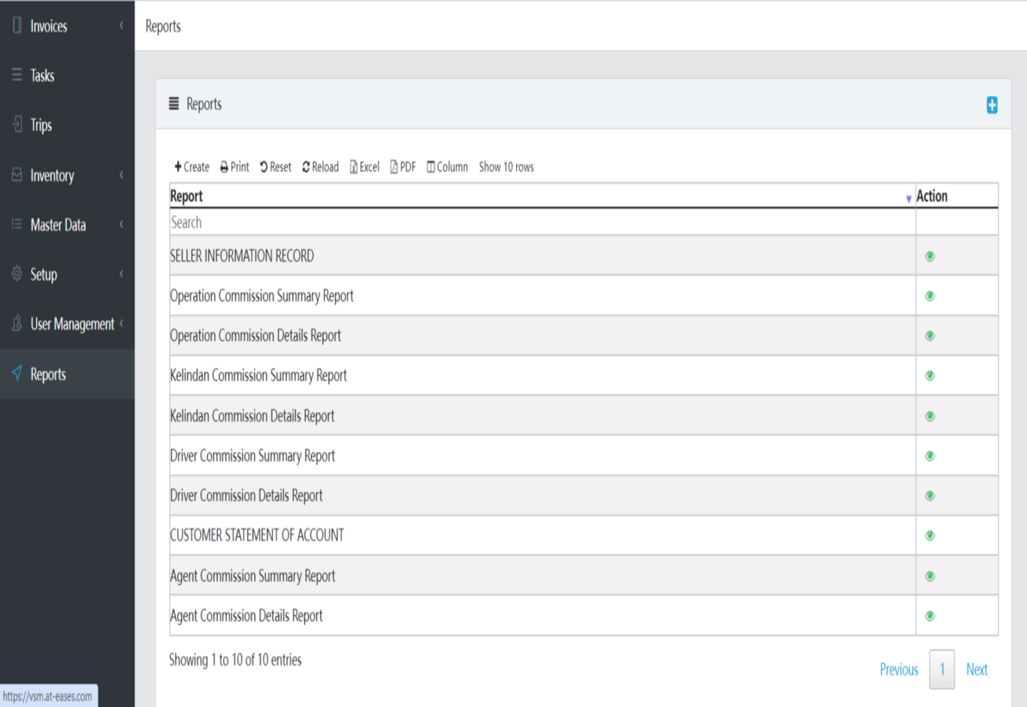Export table to PDF
This screenshot has width=1027, height=707.
pyautogui.click(x=403, y=167)
